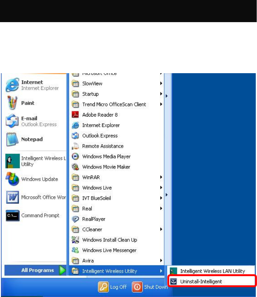This screenshot has width=257, height=297.
Task: Expand the WinRAR submenu arrow
Action: (161, 177)
